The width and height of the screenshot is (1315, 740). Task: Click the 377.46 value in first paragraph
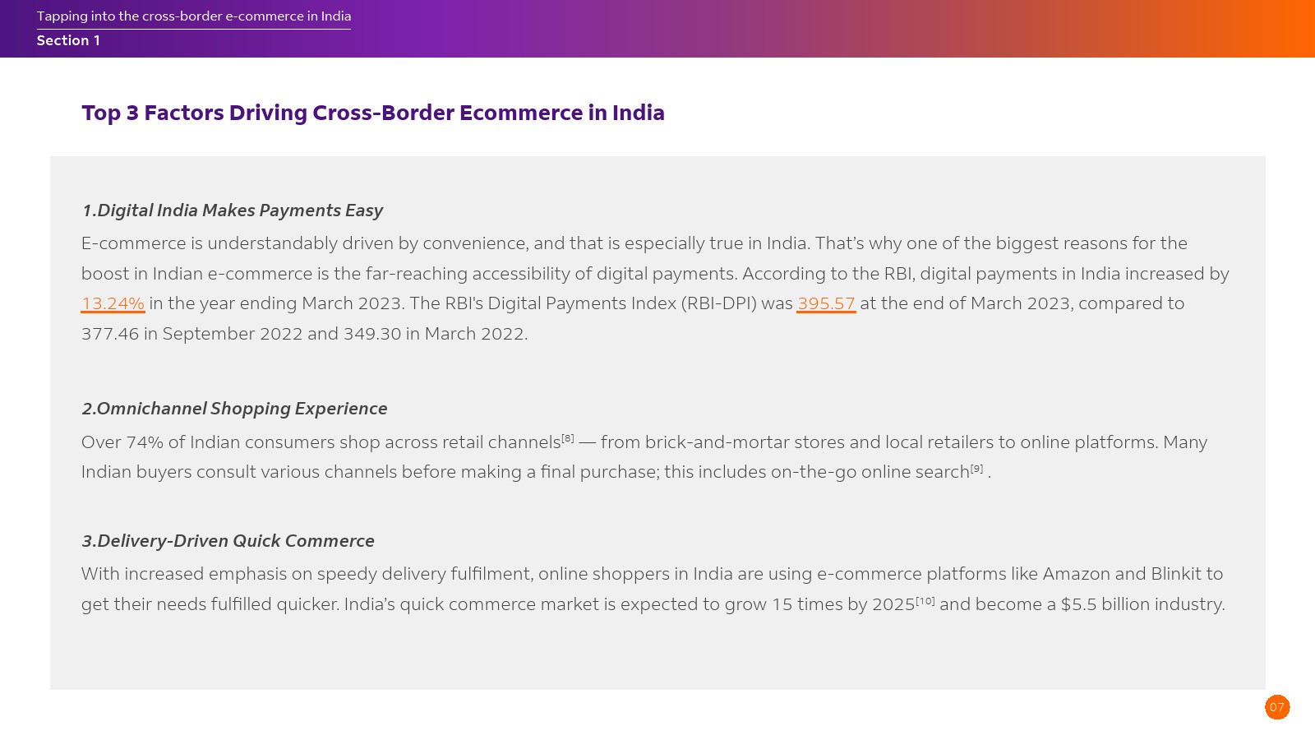(110, 334)
